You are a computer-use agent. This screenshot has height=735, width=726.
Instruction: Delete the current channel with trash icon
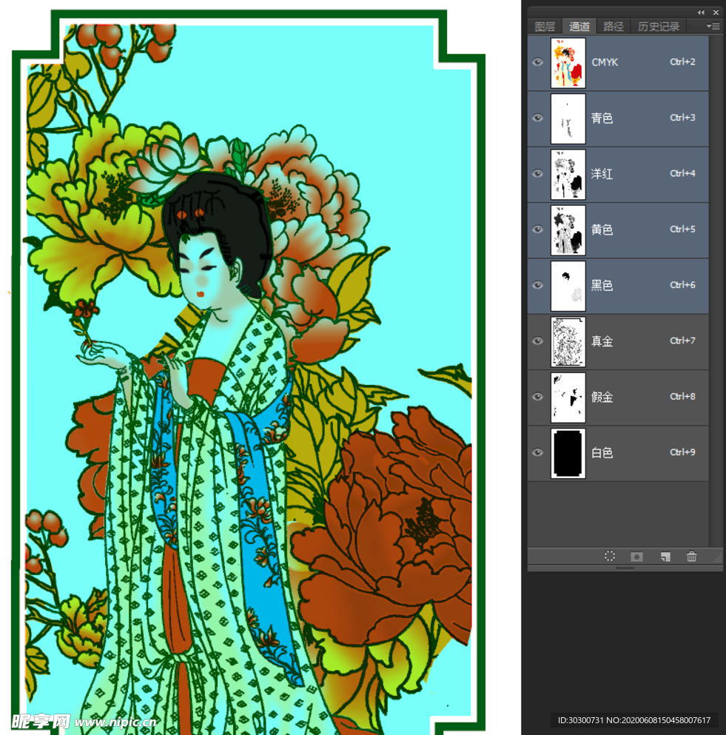(x=691, y=557)
